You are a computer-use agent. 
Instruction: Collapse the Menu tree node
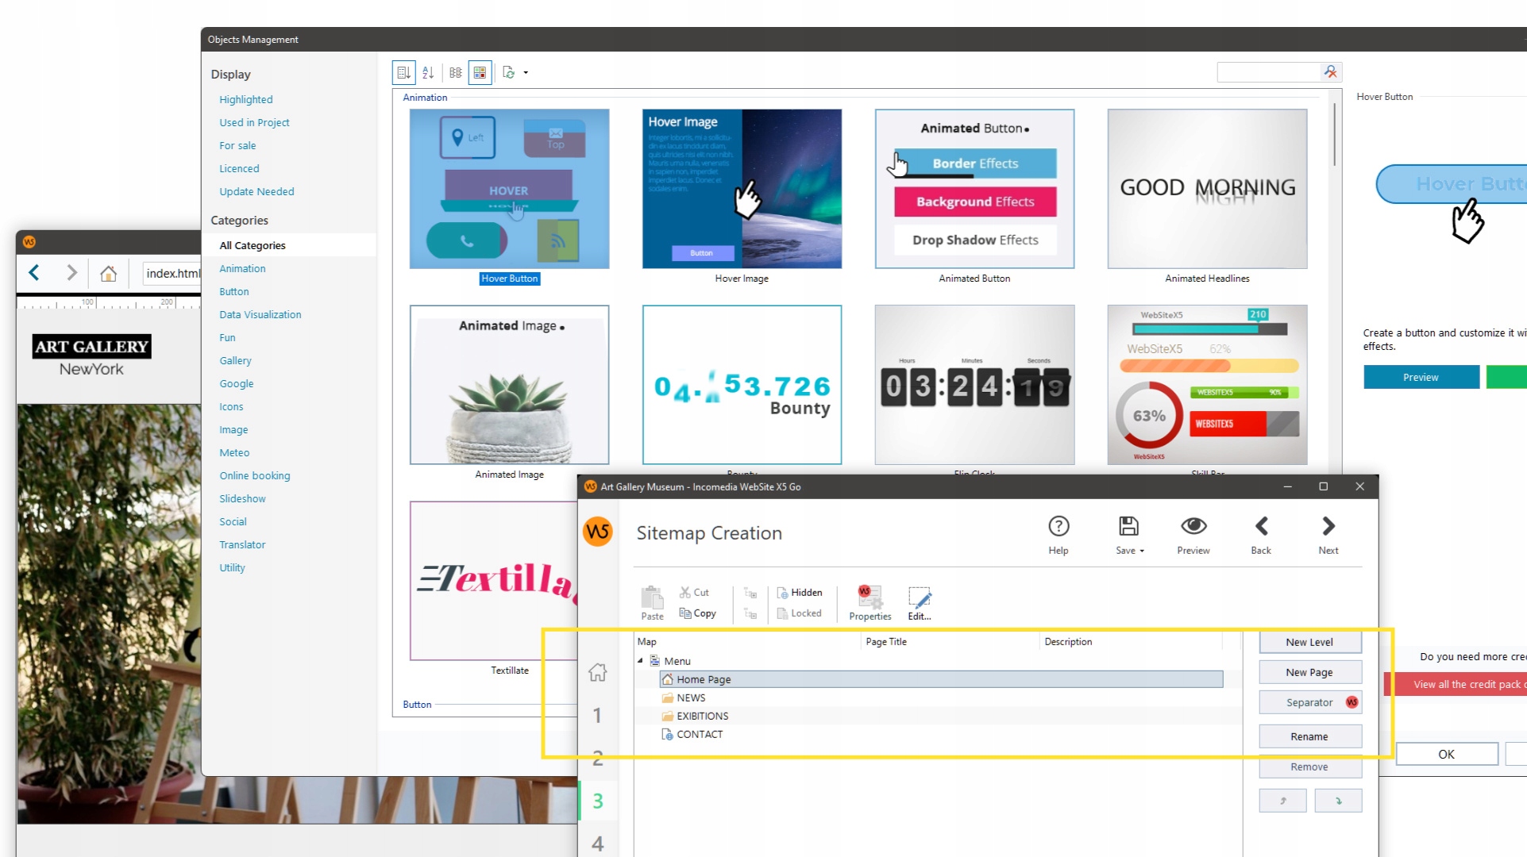pos(640,661)
